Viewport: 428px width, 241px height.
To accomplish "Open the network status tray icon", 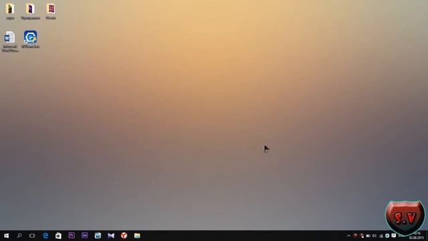I will [x=381, y=236].
